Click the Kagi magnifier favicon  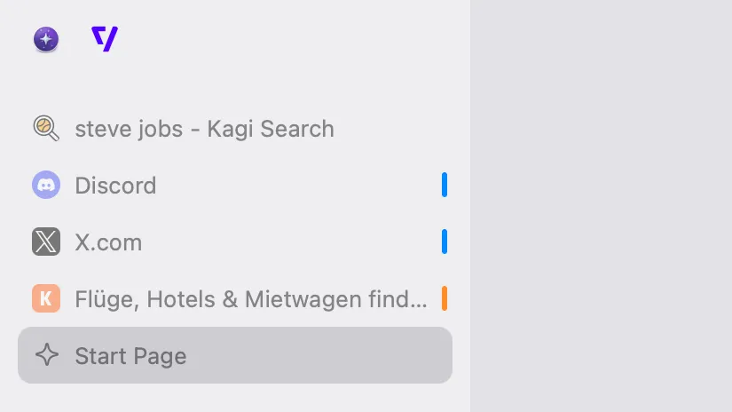click(x=46, y=128)
